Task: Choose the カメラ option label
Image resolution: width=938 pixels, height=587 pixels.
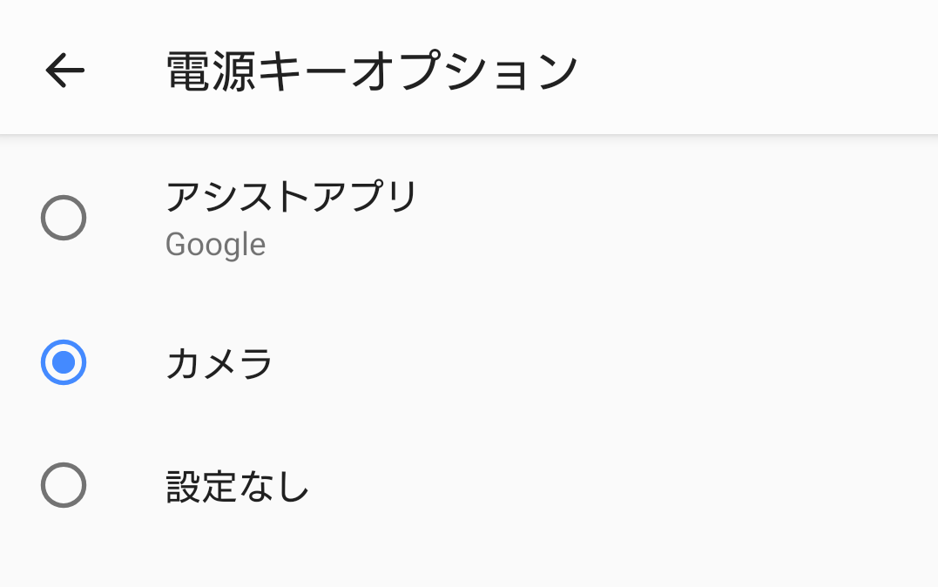Action: pos(219,363)
